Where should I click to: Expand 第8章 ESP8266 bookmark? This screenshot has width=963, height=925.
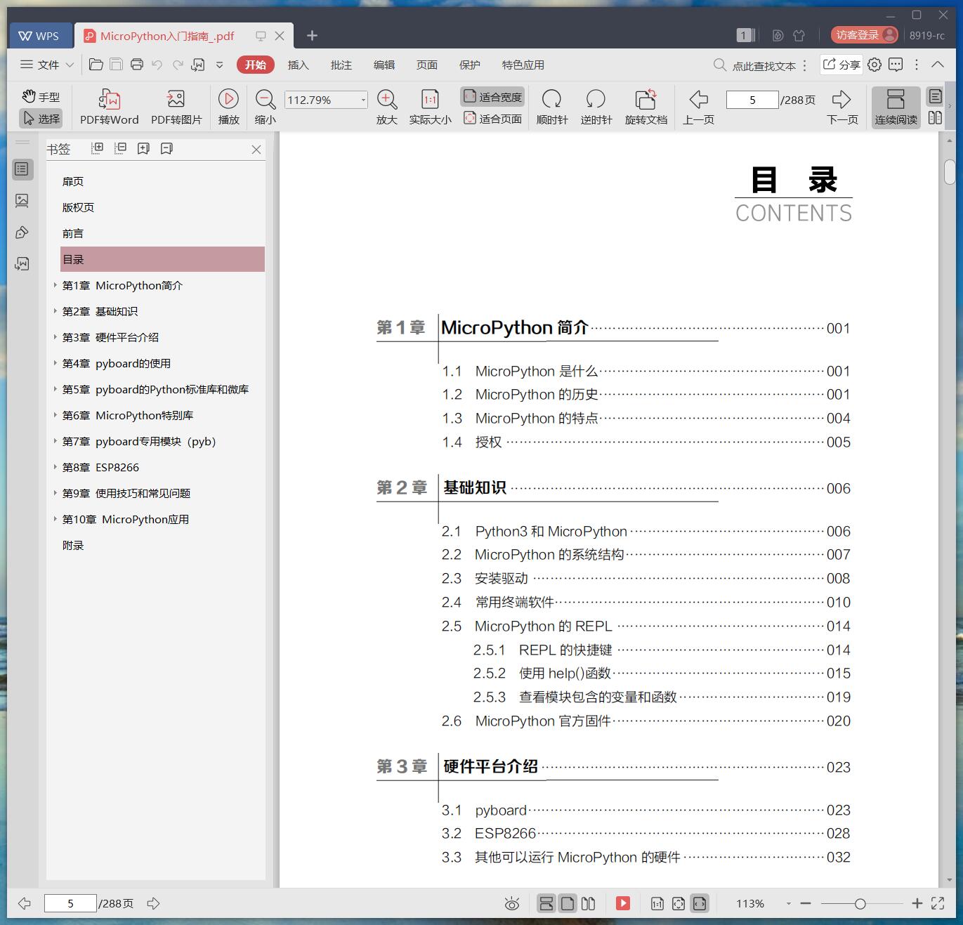[55, 467]
